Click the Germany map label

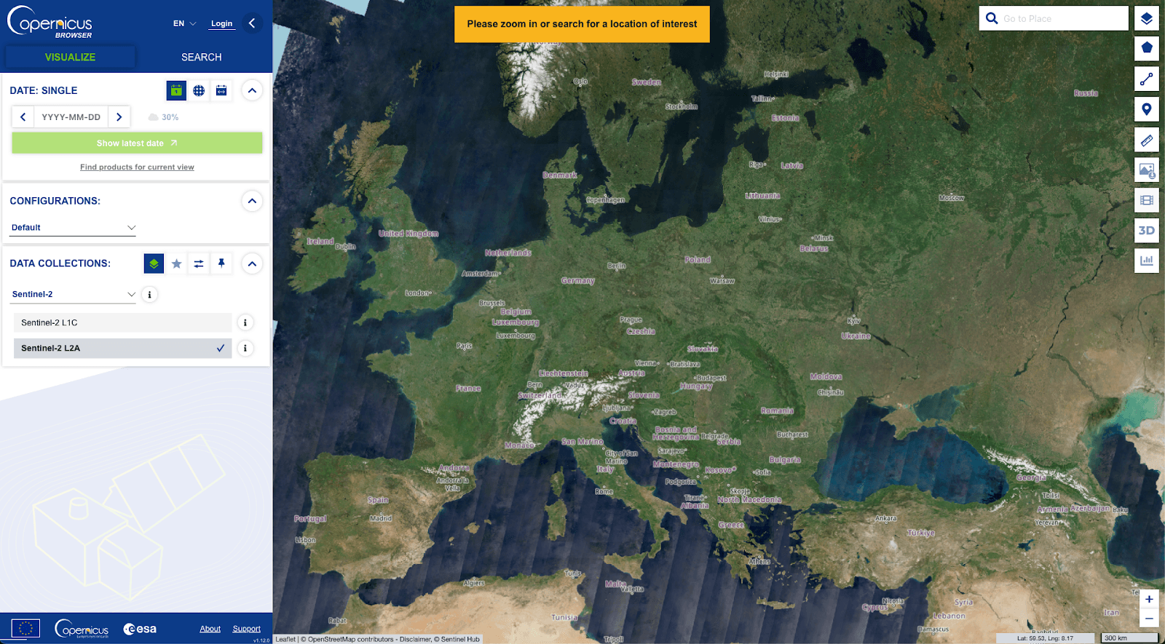tap(578, 281)
